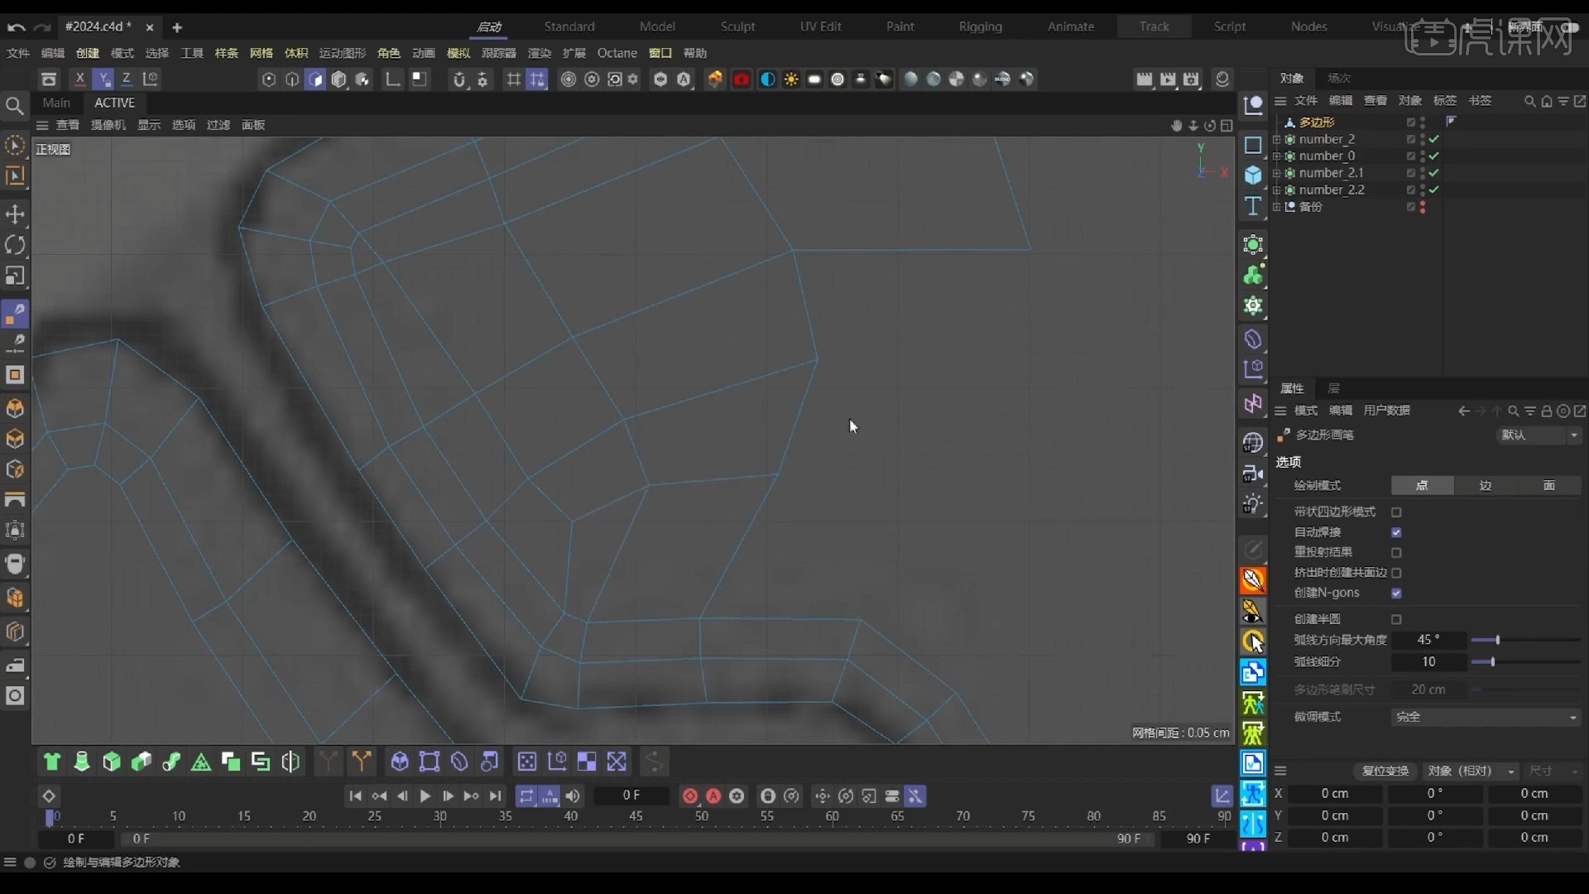Click the lock icon in Attributes panel header

[1547, 411]
